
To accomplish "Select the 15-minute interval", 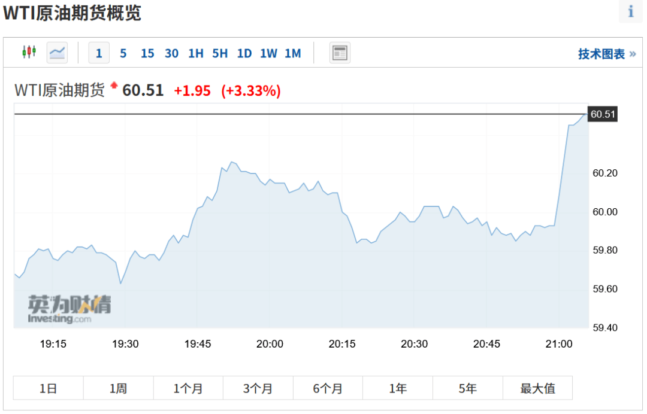I will coord(147,53).
